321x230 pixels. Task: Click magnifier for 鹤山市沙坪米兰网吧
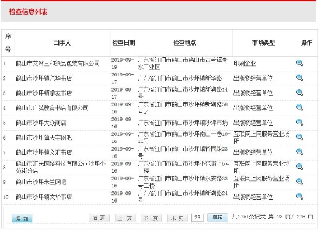(299, 182)
